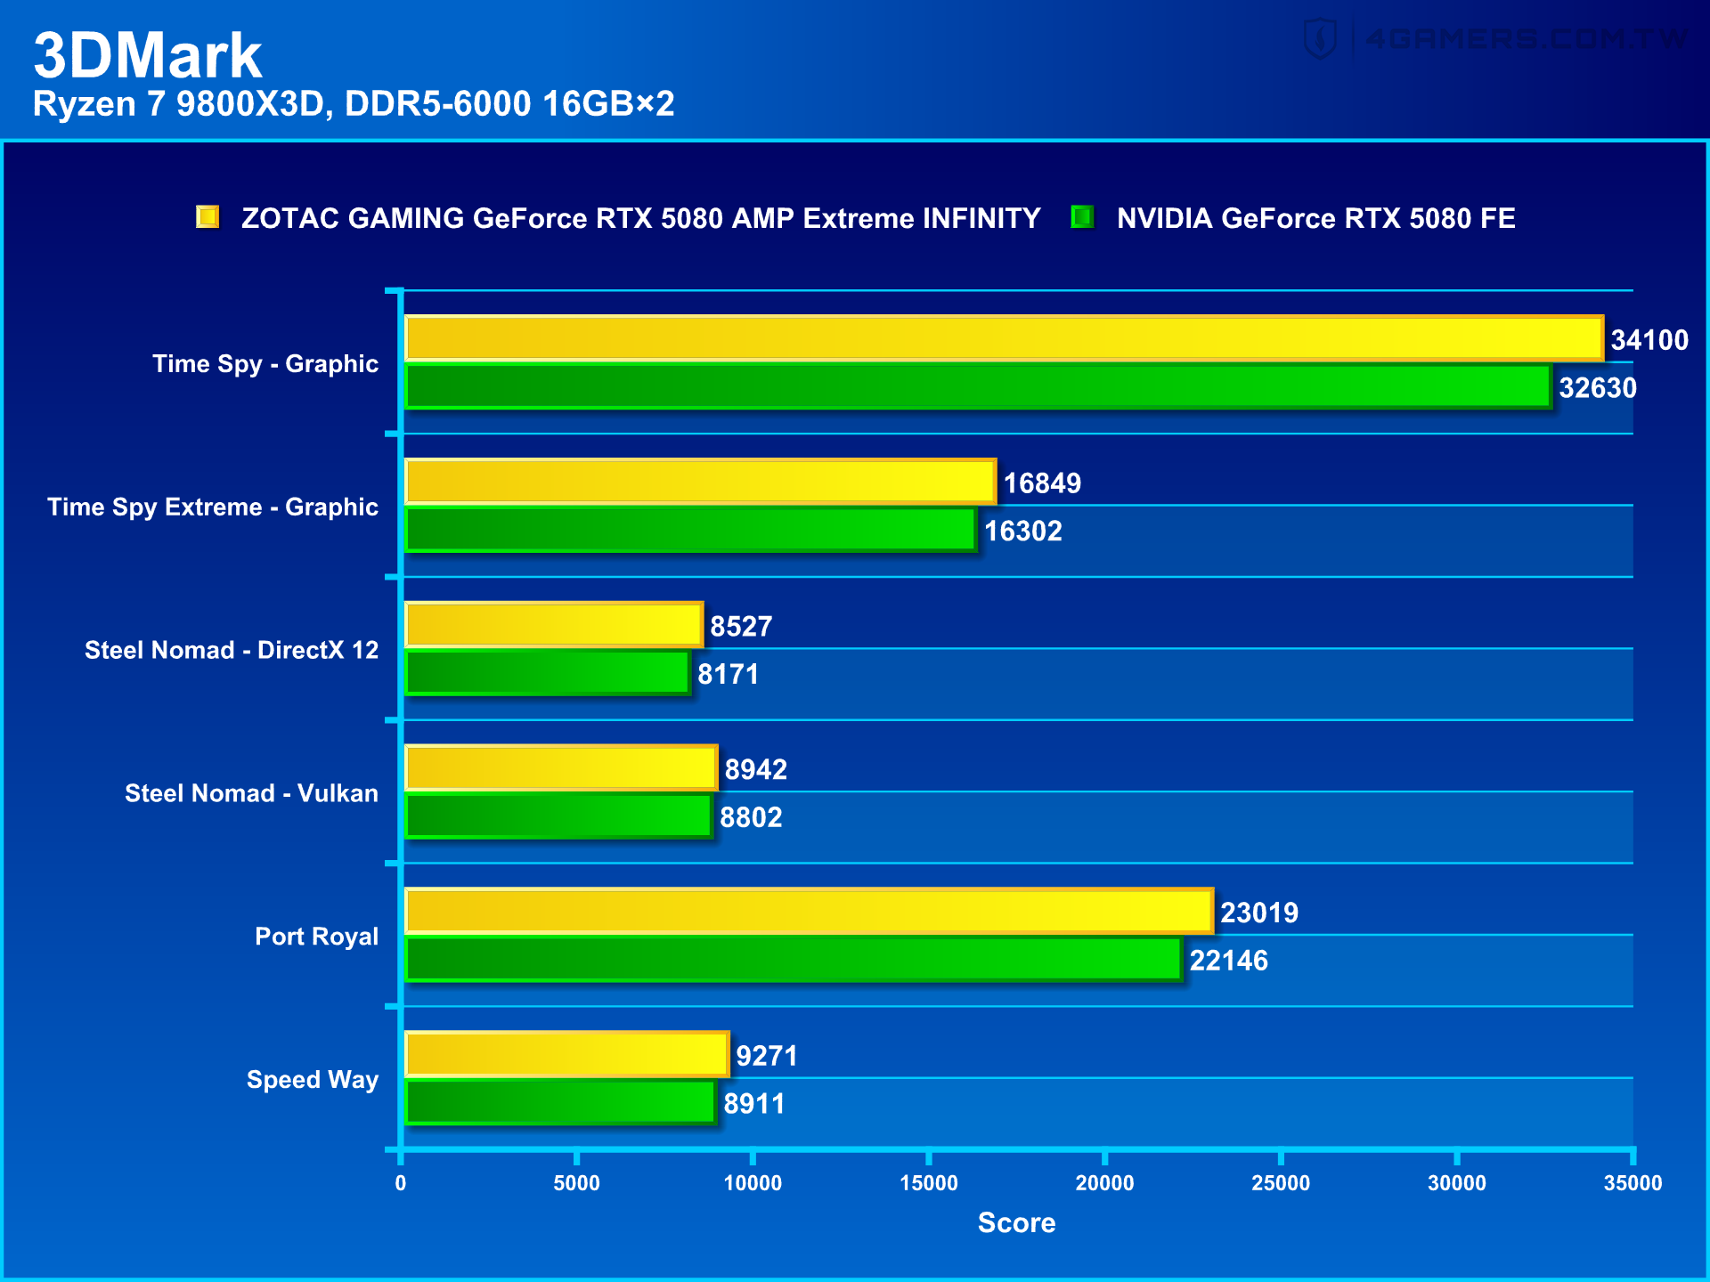The height and width of the screenshot is (1282, 1710).
Task: Click the 0 axis tick label
Action: [401, 1183]
